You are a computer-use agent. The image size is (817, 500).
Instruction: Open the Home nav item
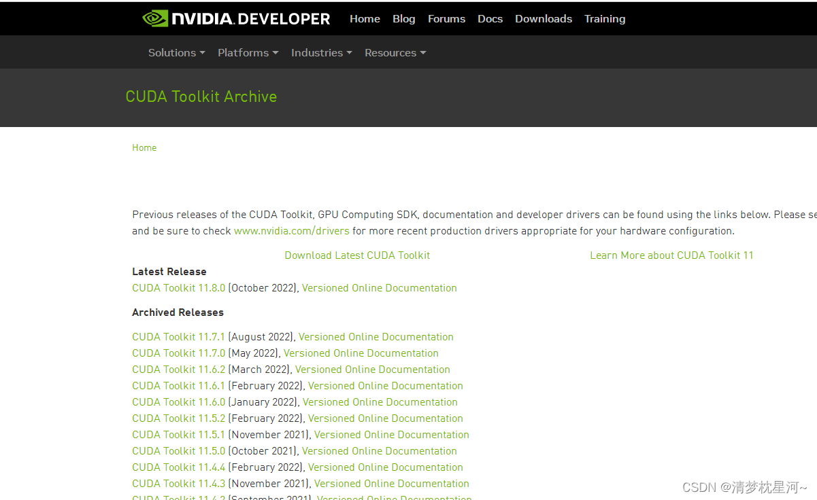365,19
